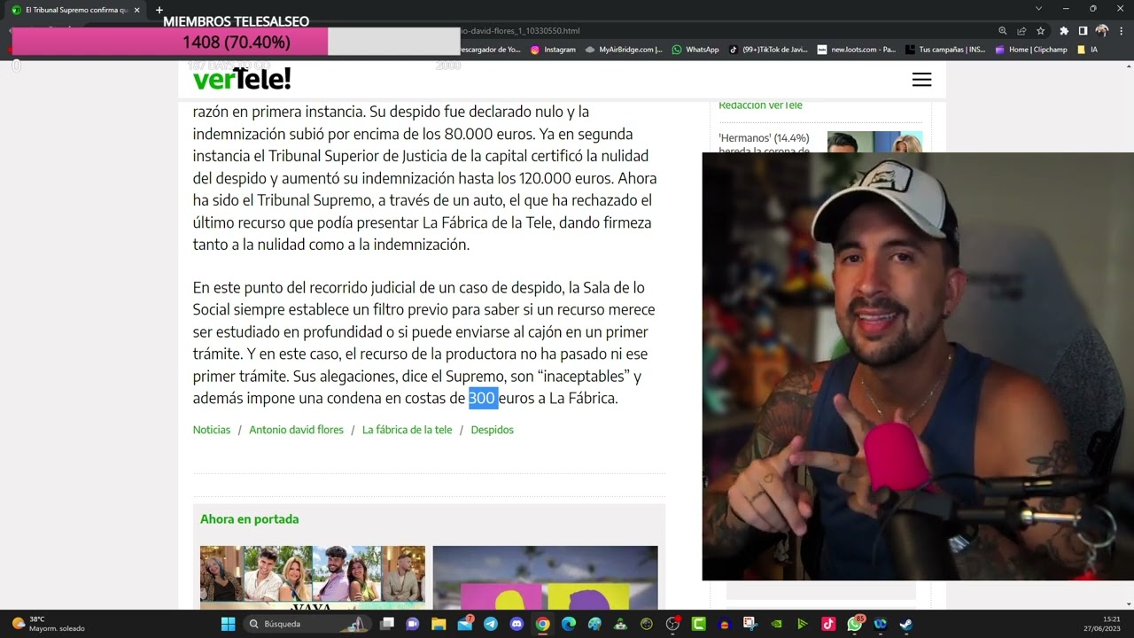Open OBS Studio from the taskbar
1134x638 pixels.
pos(672,624)
